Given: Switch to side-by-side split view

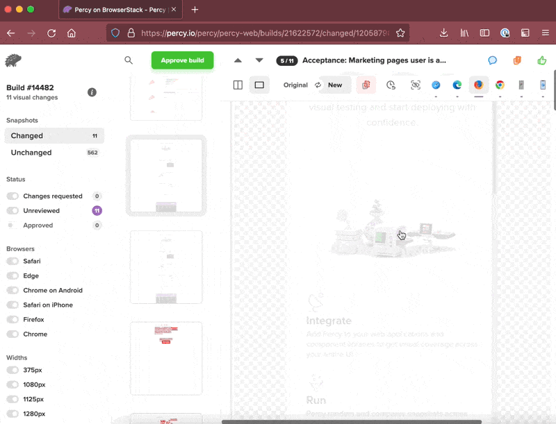Looking at the screenshot, I should point(238,85).
